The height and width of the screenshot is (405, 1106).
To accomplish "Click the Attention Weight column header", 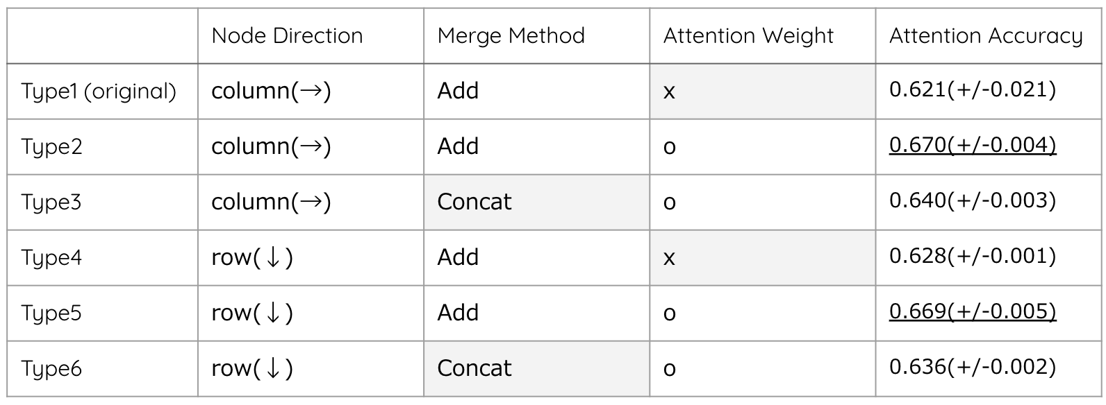I will point(748,36).
